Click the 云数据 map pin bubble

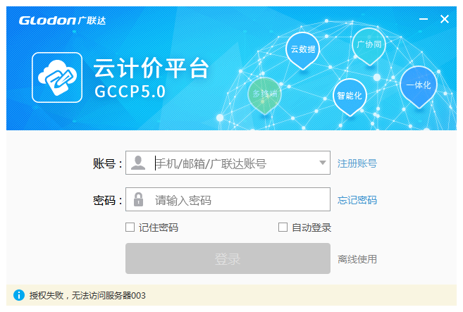coord(302,51)
